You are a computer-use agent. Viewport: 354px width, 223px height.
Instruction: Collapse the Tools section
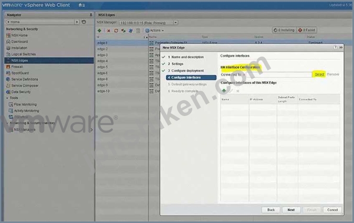click(x=7, y=98)
